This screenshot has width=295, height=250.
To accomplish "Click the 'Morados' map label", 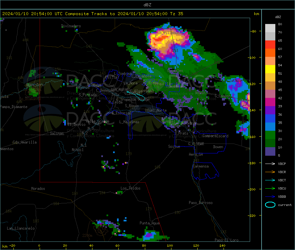I will [x=38, y=189].
